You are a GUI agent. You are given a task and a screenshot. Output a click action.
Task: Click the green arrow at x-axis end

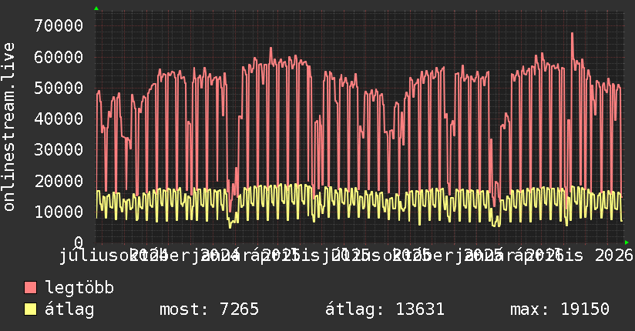coord(627,242)
